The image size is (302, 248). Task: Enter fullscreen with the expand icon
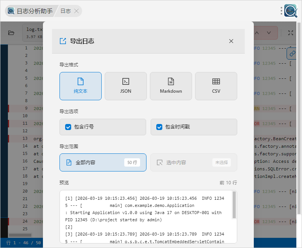click(x=291, y=33)
